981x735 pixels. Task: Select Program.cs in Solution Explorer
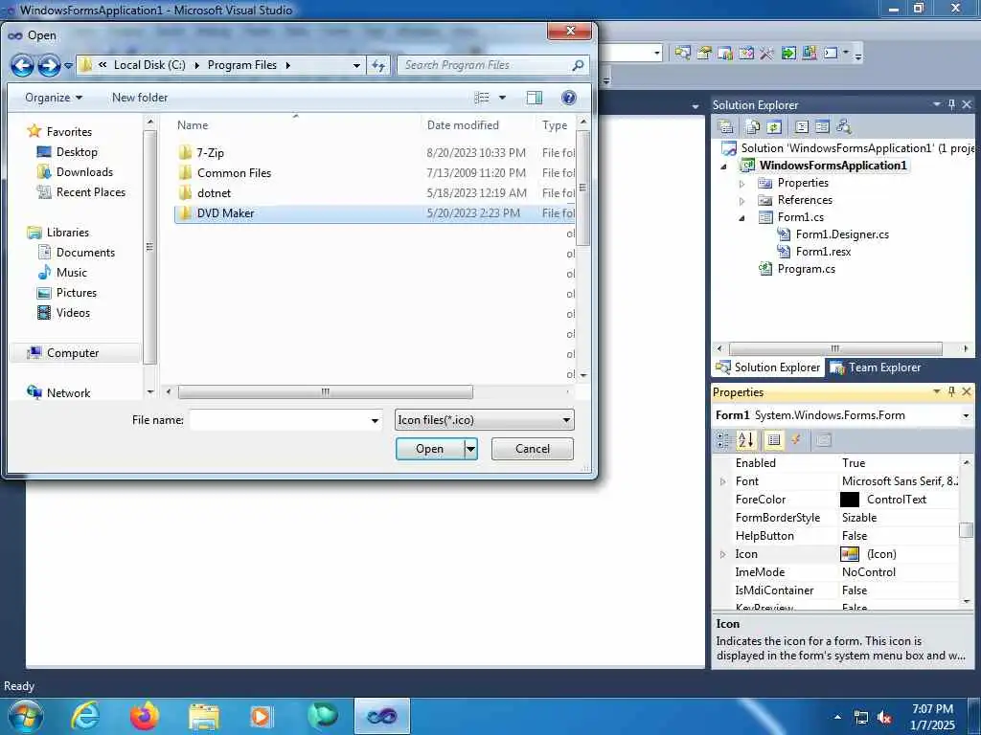click(806, 269)
